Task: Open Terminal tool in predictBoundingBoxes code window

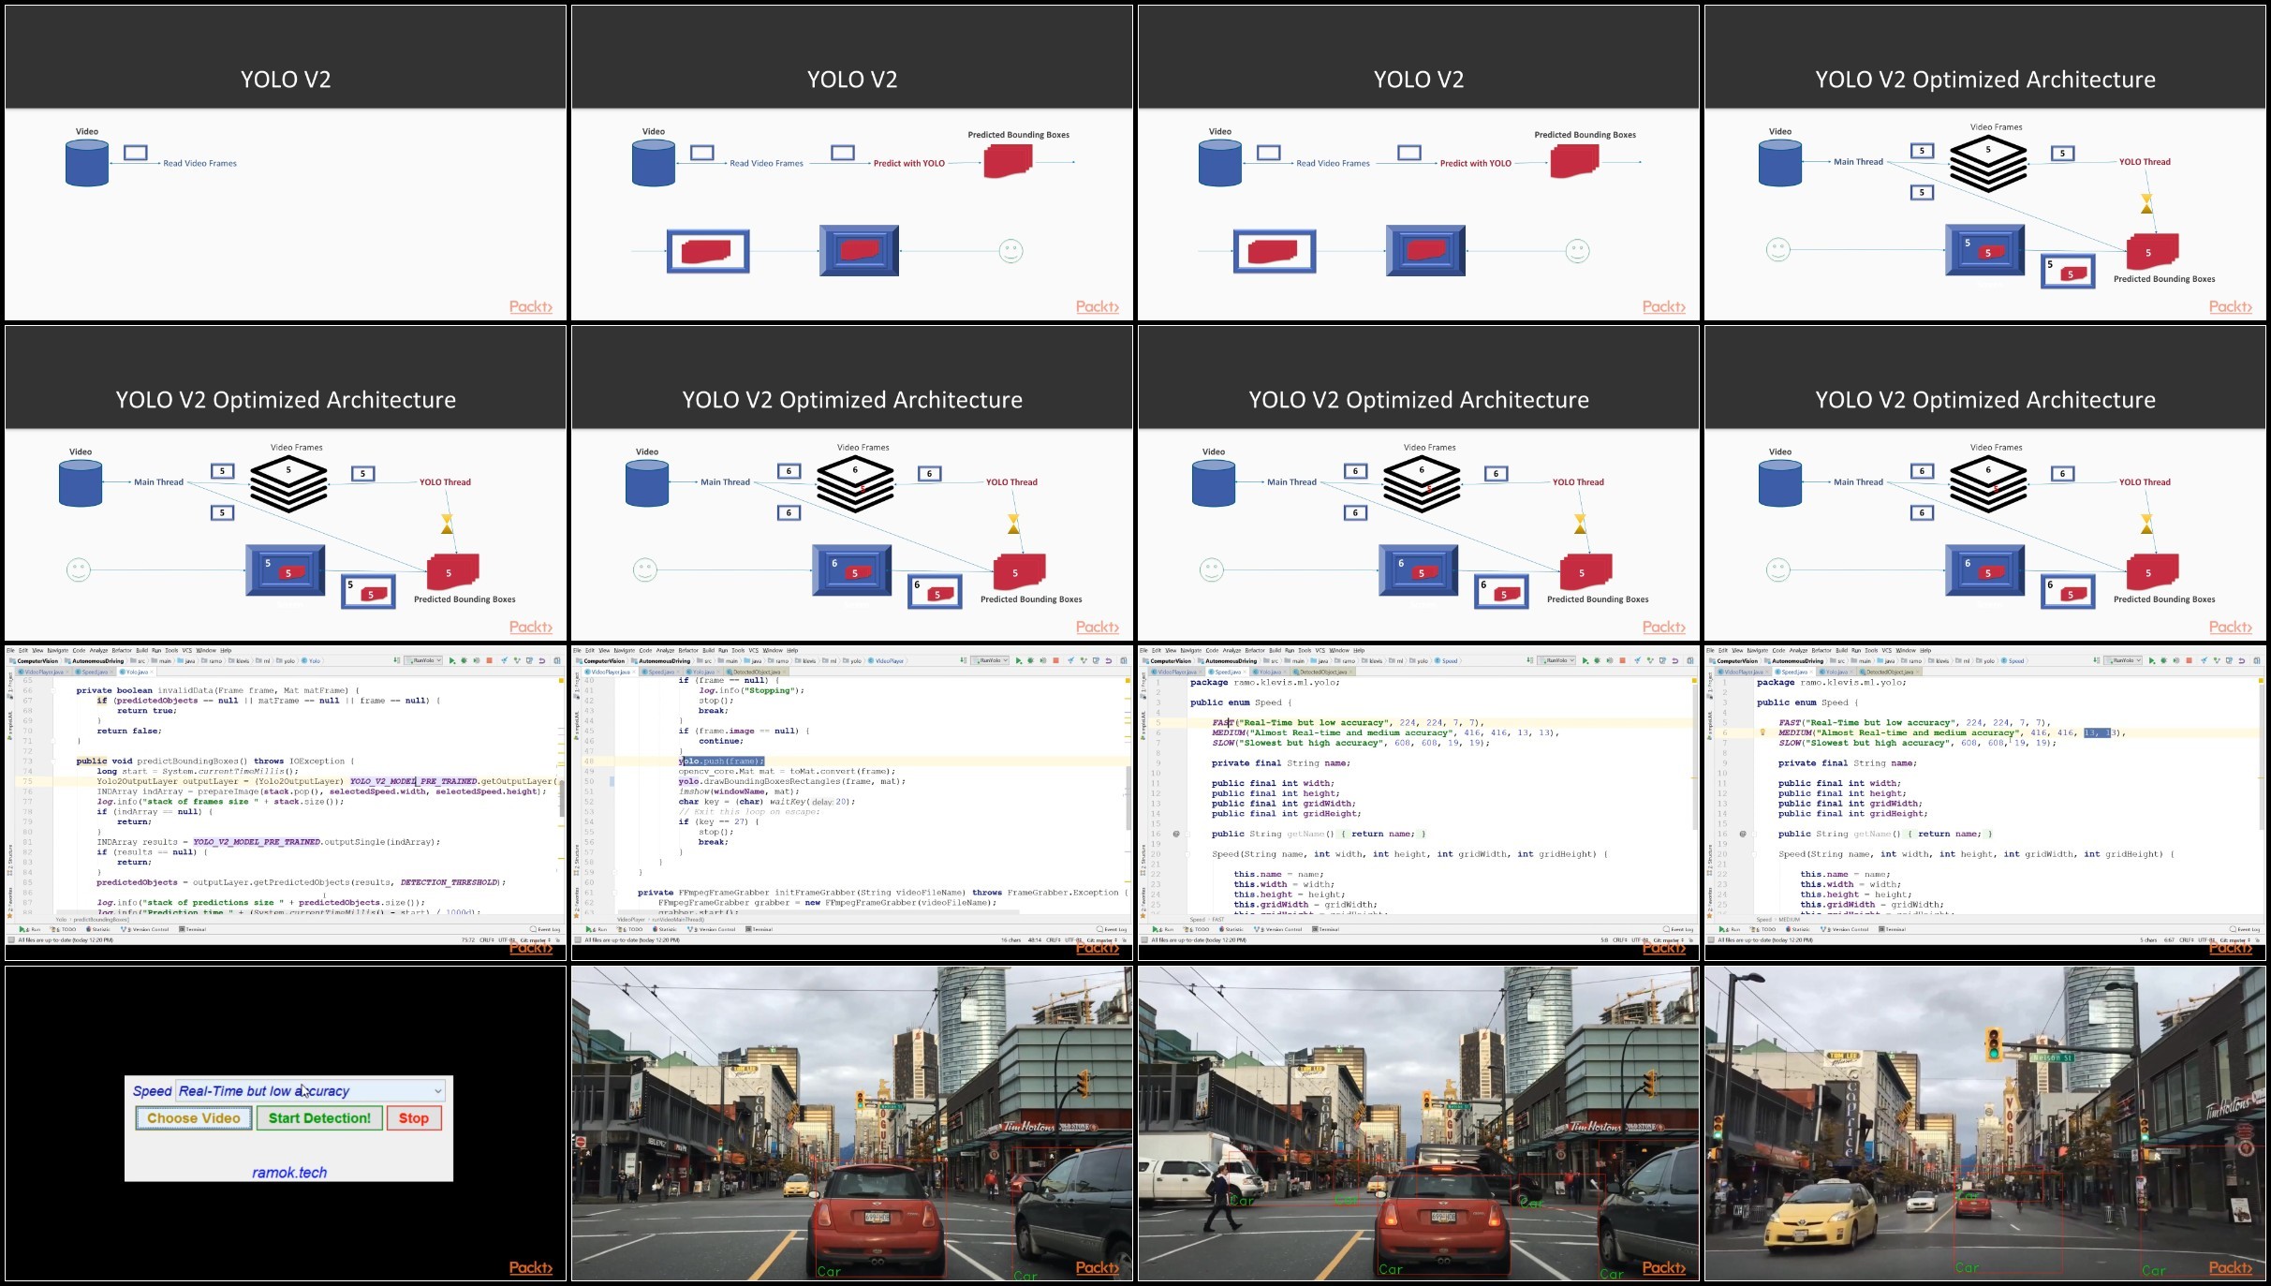Action: point(192,929)
